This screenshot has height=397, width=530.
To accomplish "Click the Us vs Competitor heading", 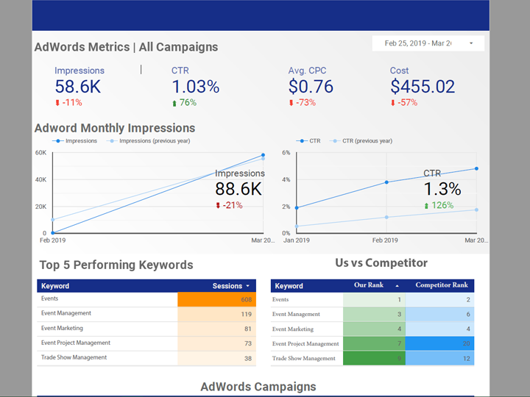I will 381,262.
